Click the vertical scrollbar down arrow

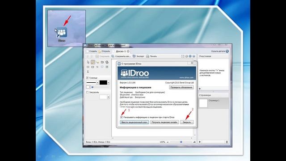coord(195,135)
